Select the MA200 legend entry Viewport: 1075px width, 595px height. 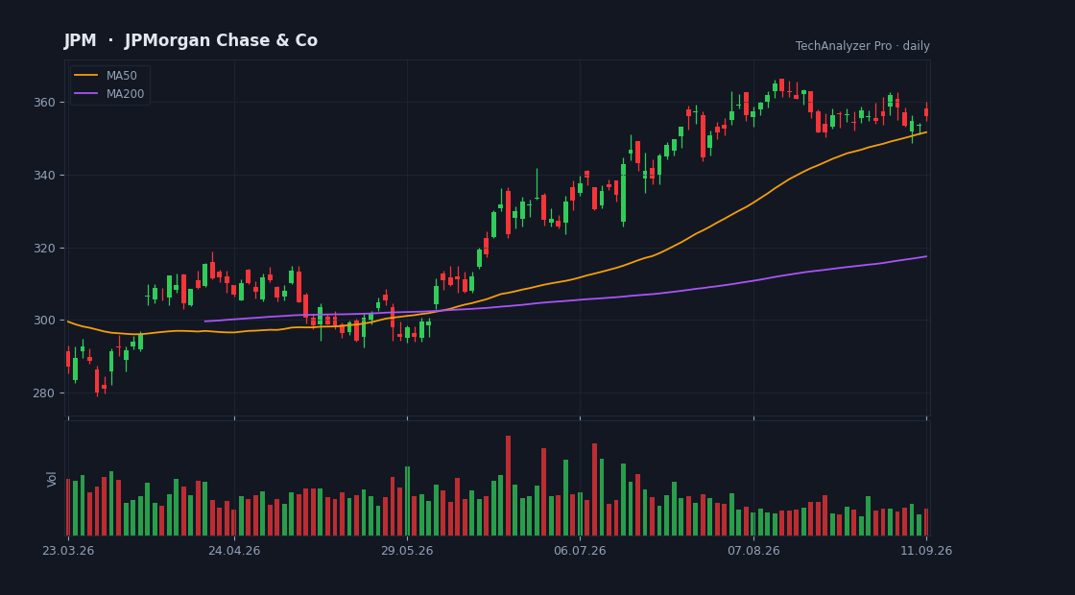tap(109, 94)
